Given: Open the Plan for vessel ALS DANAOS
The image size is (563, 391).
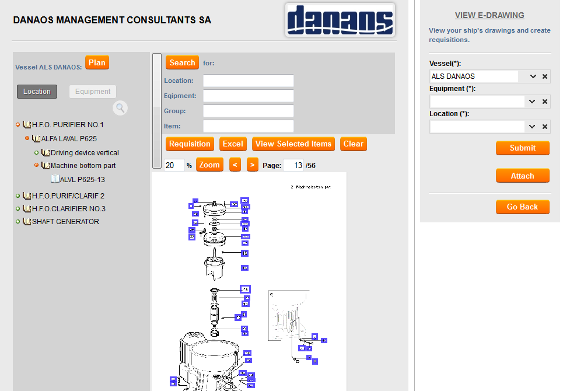Looking at the screenshot, I should pos(97,62).
